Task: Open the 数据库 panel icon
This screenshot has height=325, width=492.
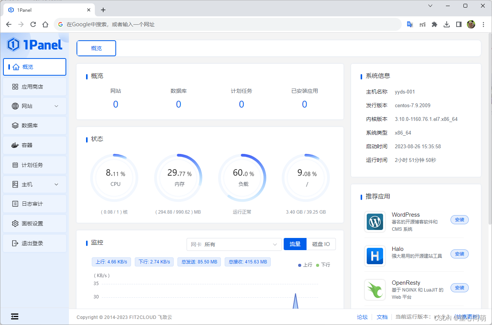Action: point(15,125)
